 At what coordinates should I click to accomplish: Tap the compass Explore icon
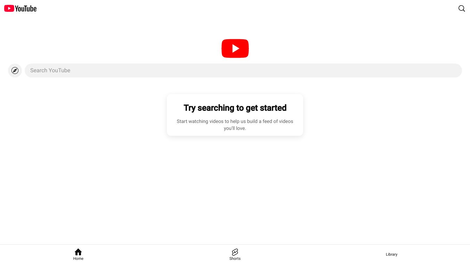tap(15, 71)
